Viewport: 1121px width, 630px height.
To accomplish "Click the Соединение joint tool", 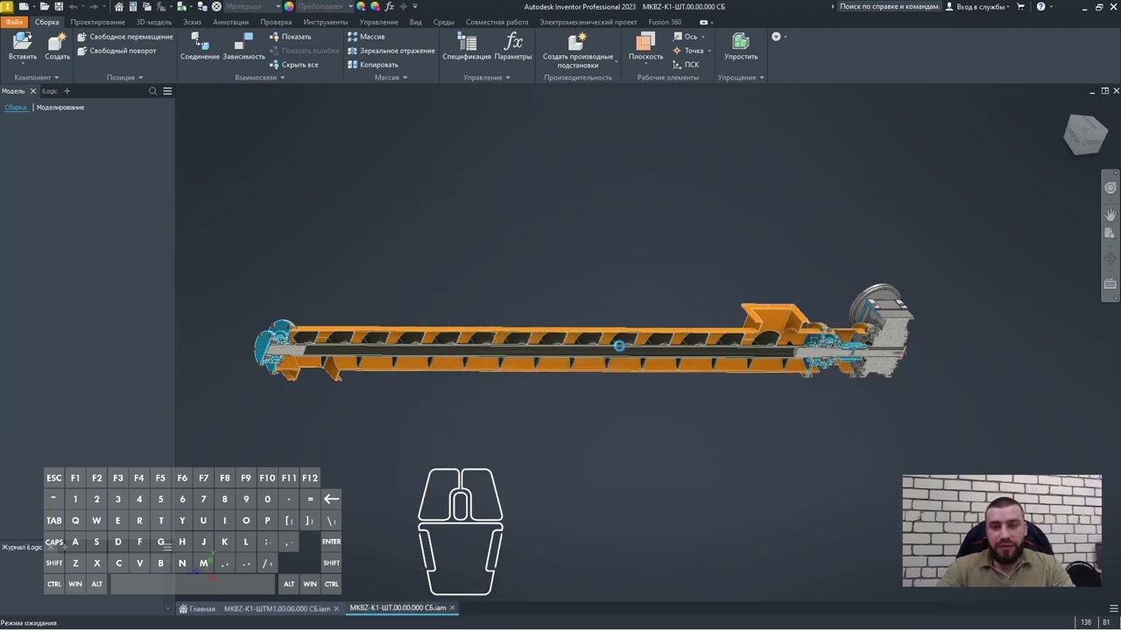I will 200,46.
